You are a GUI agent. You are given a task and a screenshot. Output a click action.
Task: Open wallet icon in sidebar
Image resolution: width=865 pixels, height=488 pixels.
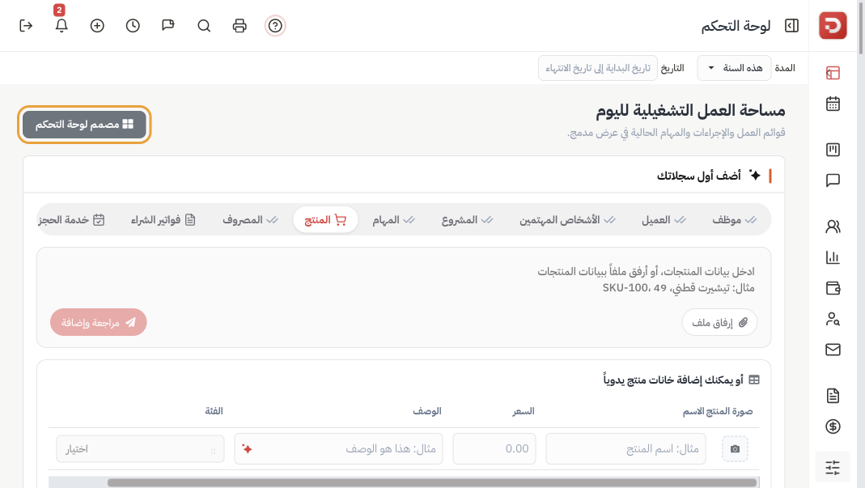[x=833, y=287]
